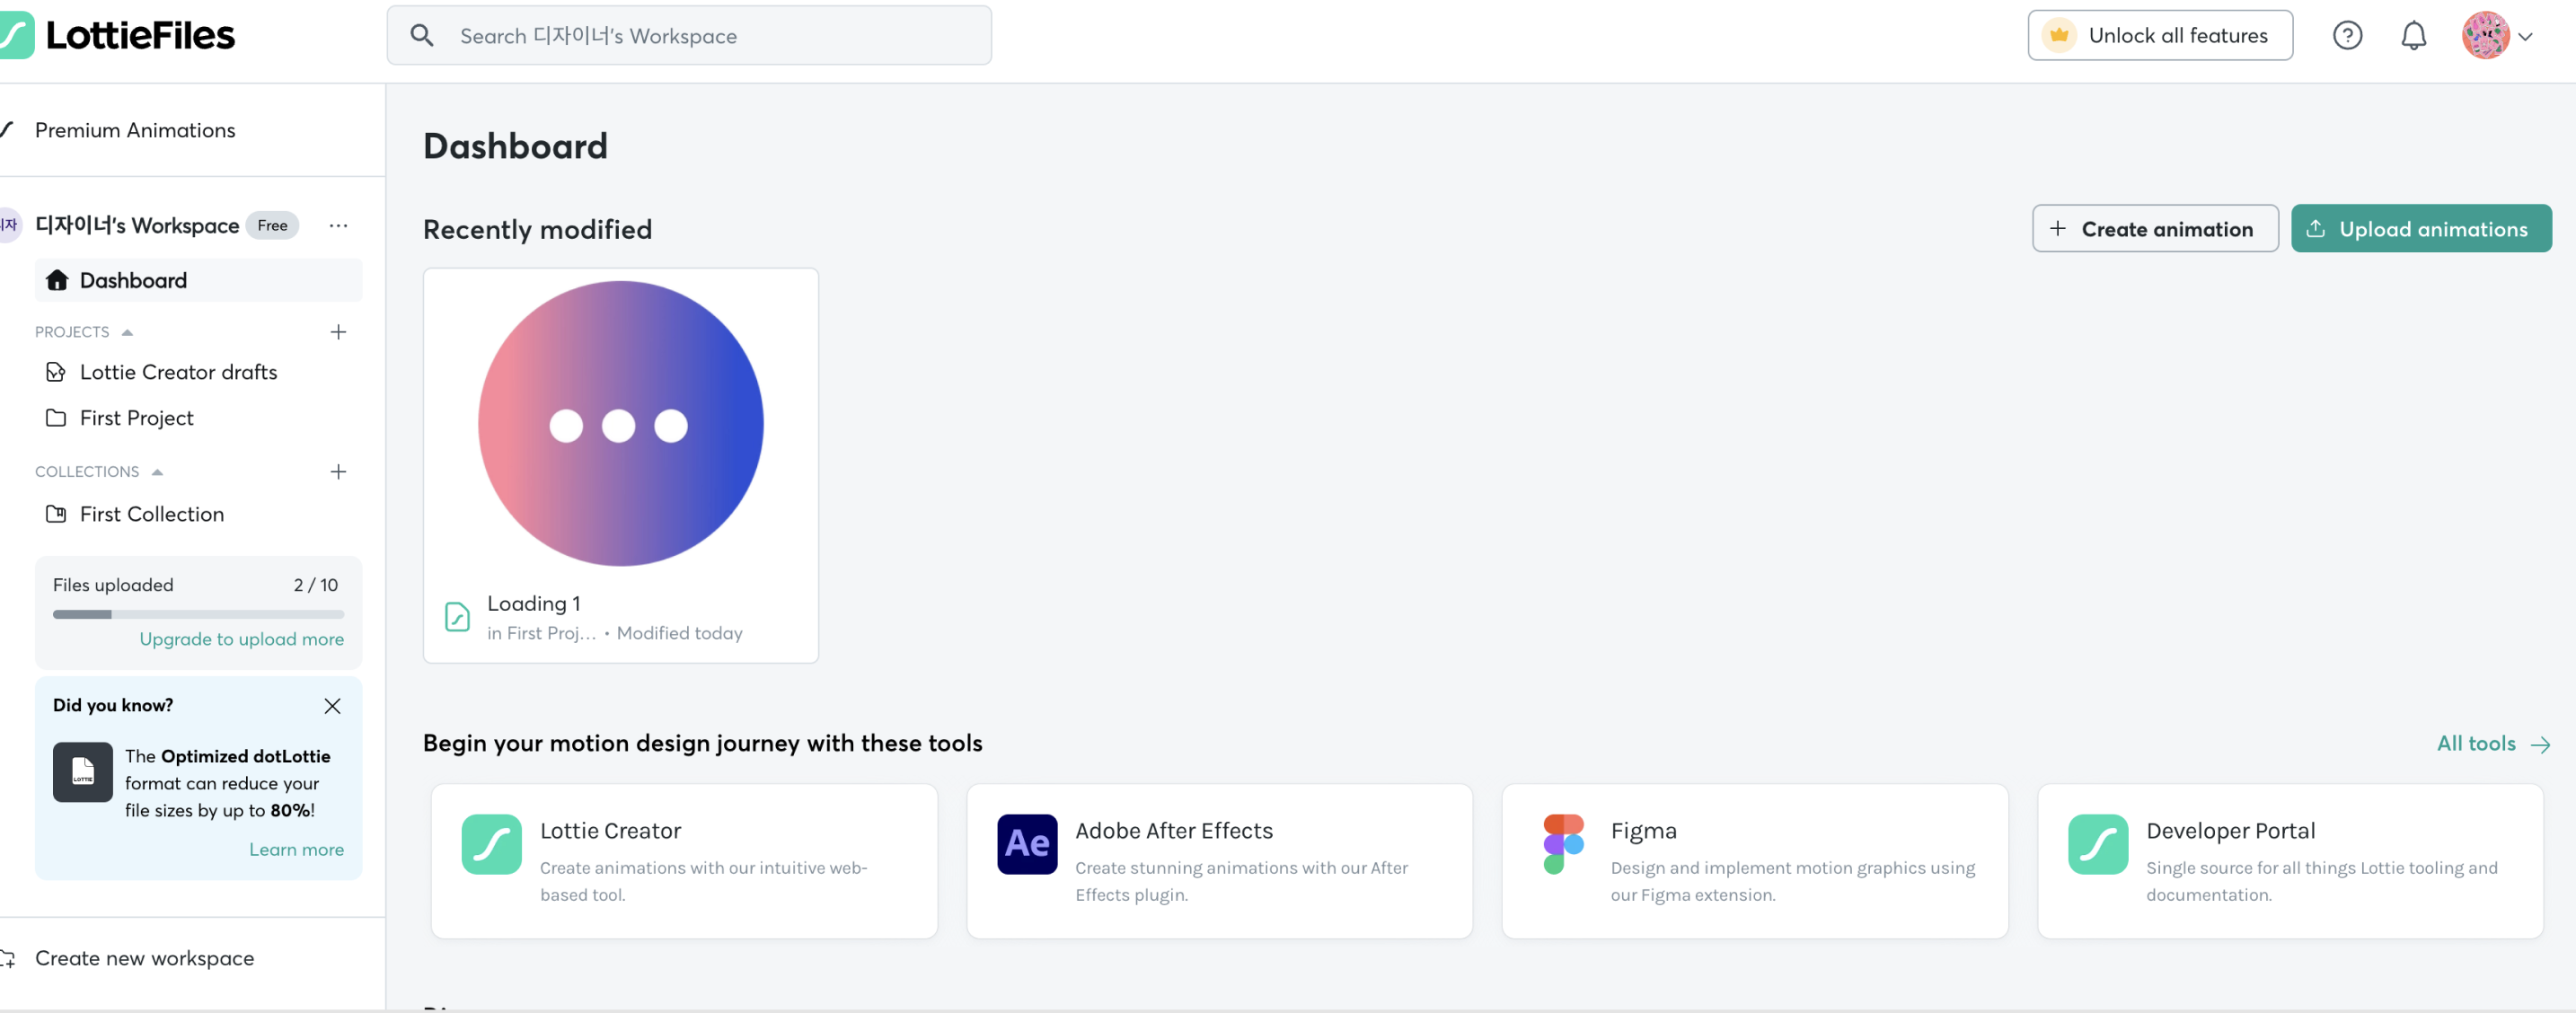Add a new project with plus icon

338,332
